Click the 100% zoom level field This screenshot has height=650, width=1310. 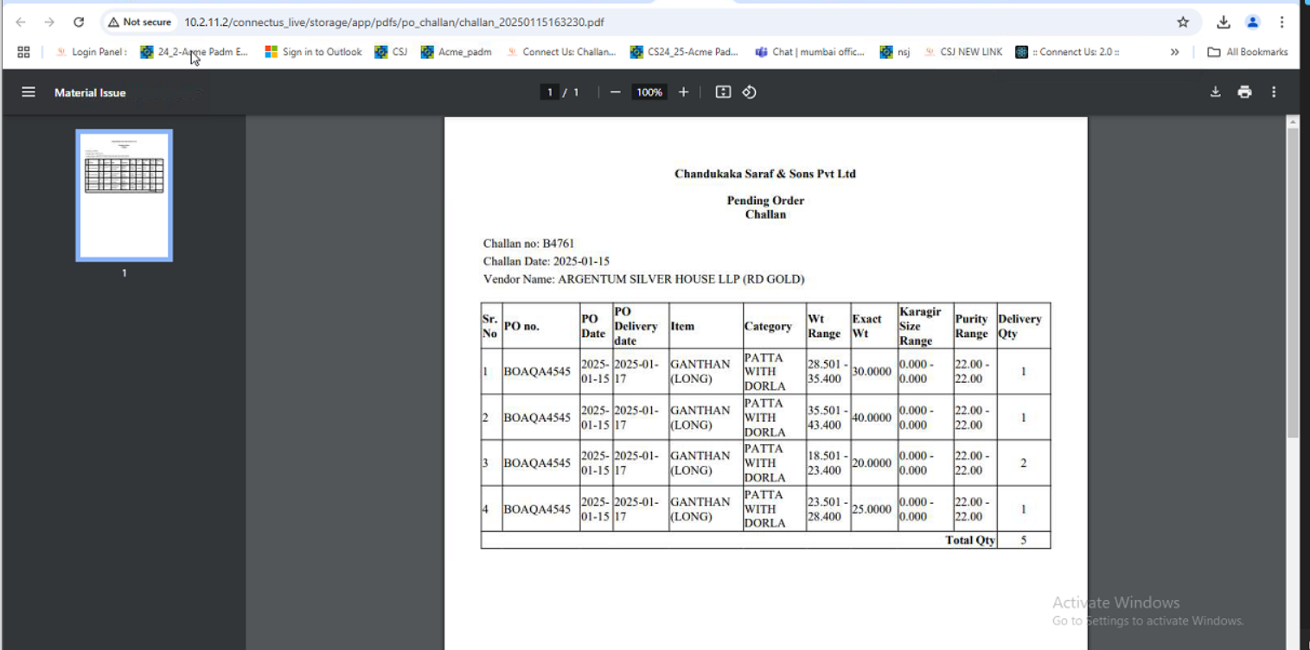649,92
